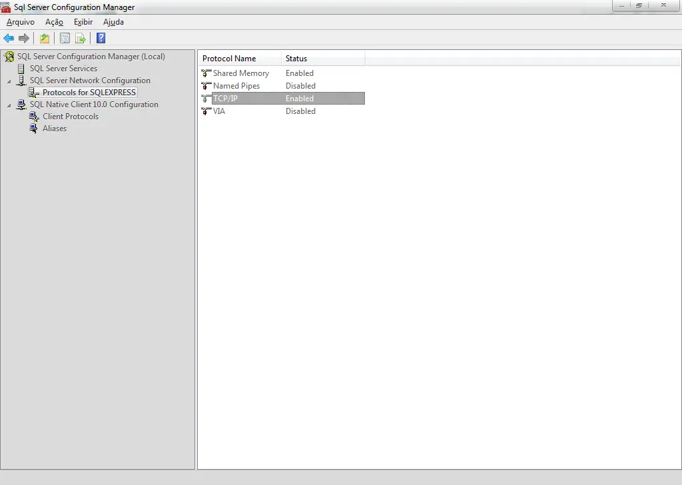Select the VIA protocol name
The height and width of the screenshot is (485, 682).
tap(218, 111)
